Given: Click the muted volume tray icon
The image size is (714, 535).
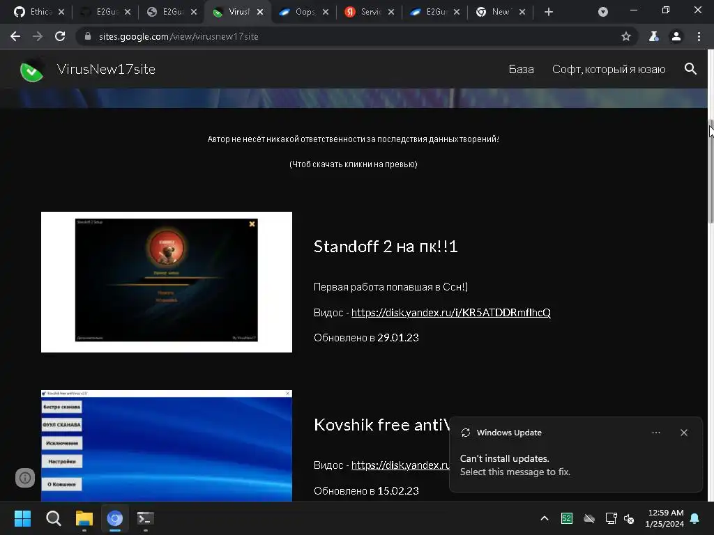Looking at the screenshot, I should (x=629, y=518).
